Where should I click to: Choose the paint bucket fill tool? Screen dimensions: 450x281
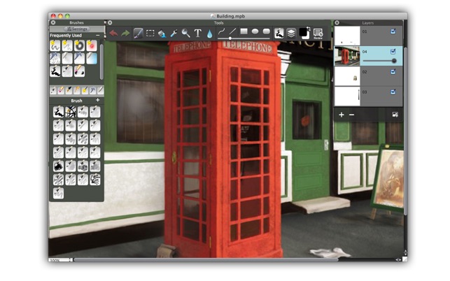click(162, 34)
